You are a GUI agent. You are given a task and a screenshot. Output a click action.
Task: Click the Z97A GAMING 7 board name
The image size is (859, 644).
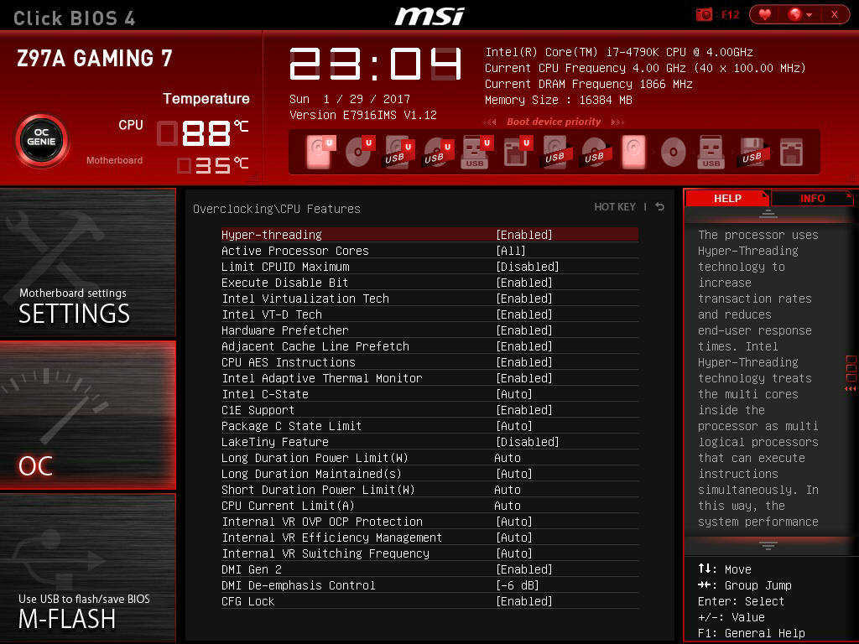[x=95, y=58]
